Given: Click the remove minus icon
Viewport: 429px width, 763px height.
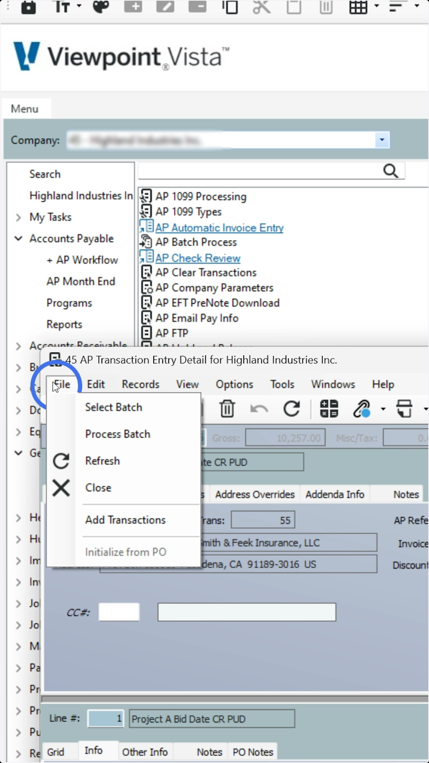Looking at the screenshot, I should (198, 6).
